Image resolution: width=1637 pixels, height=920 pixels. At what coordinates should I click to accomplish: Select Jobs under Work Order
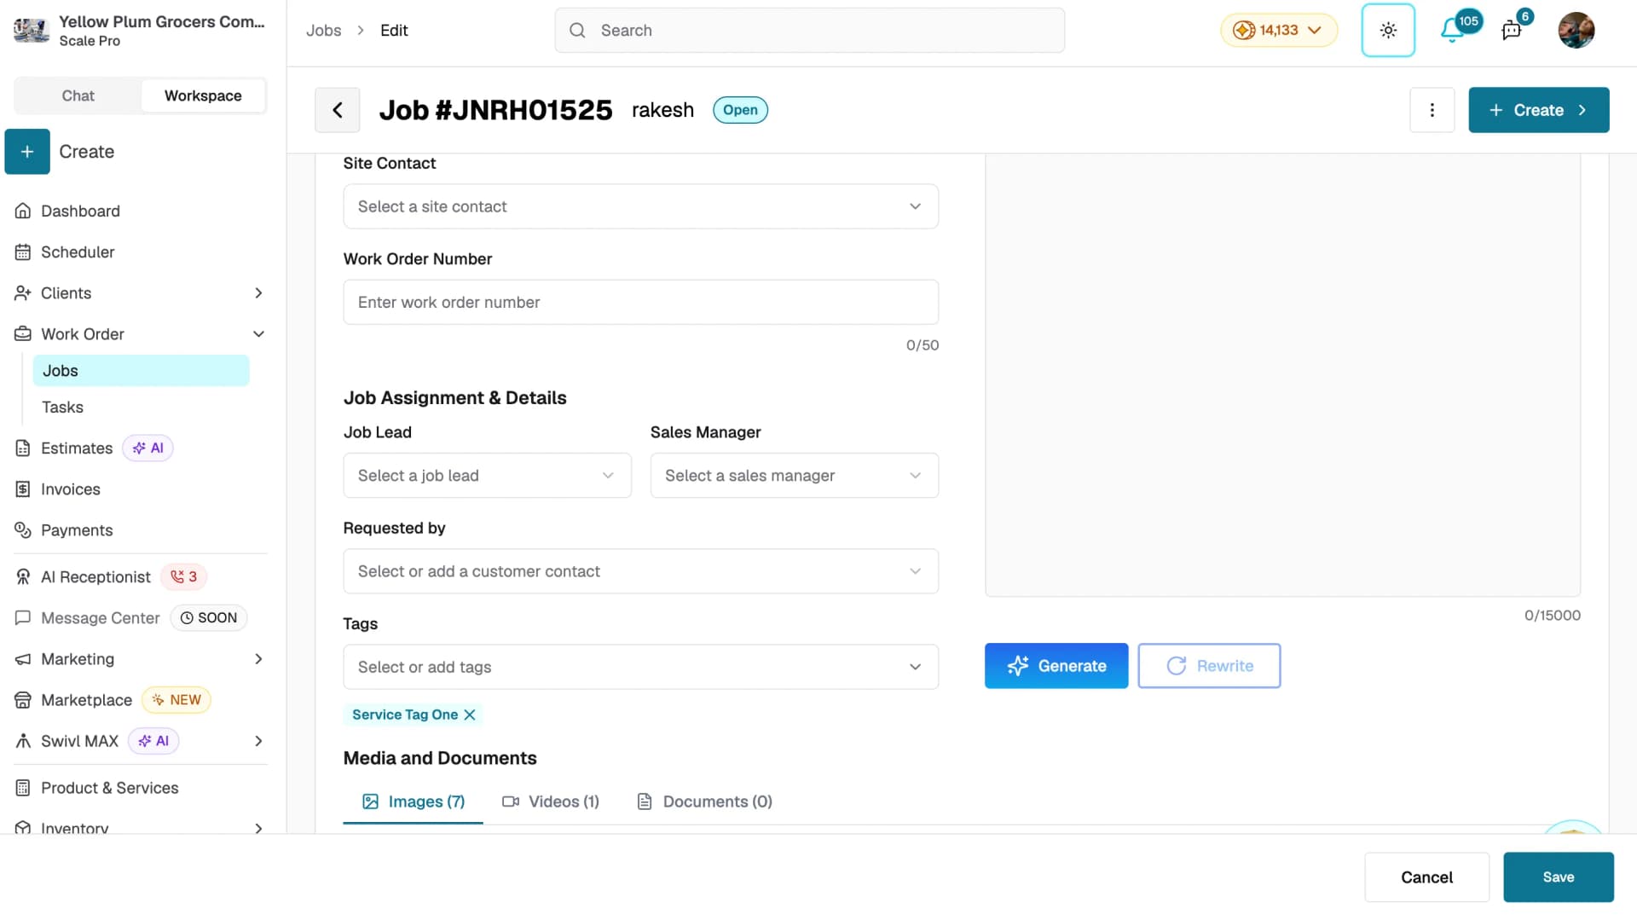(x=141, y=371)
